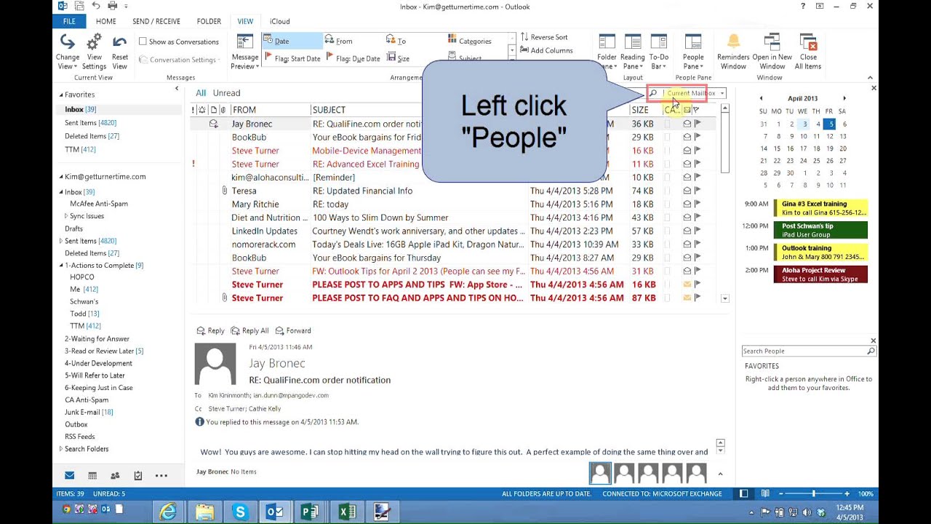Go to the next month in the calendar
Screen dimensions: 931x524
coord(844,98)
